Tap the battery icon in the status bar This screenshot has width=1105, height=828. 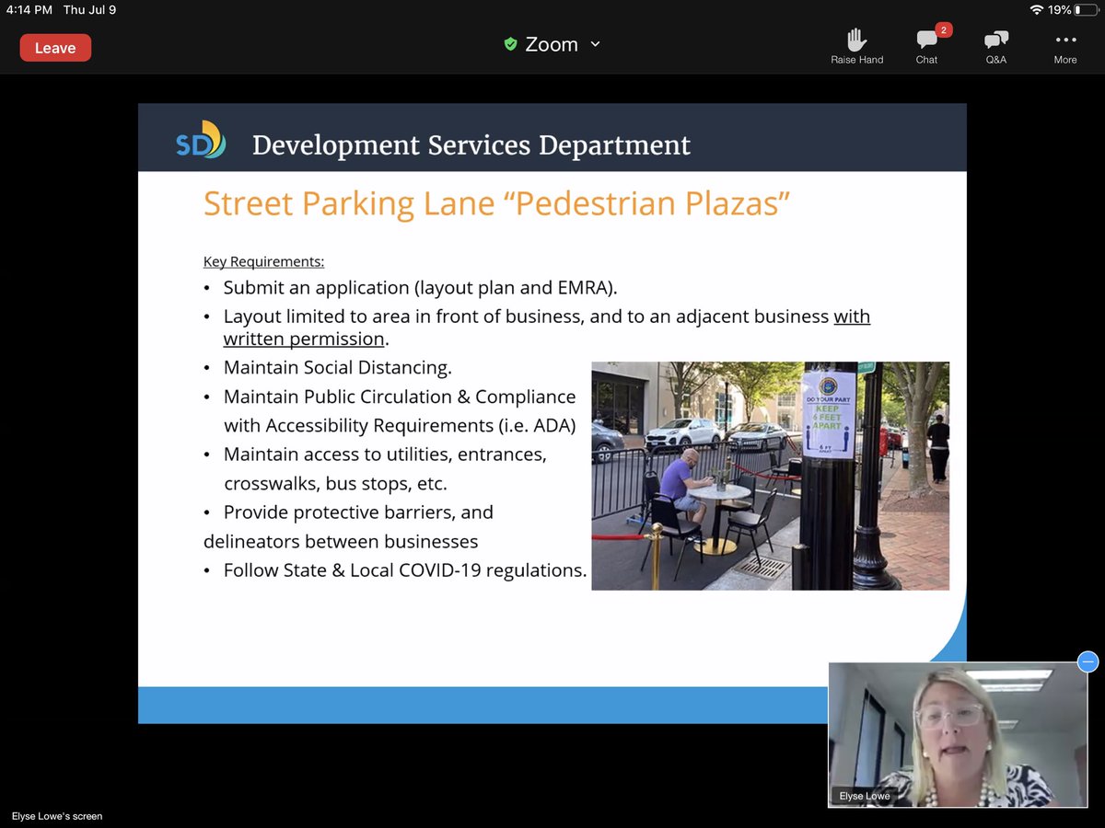pos(1087,9)
